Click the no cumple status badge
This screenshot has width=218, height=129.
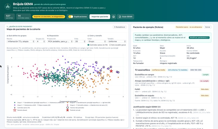204,81
